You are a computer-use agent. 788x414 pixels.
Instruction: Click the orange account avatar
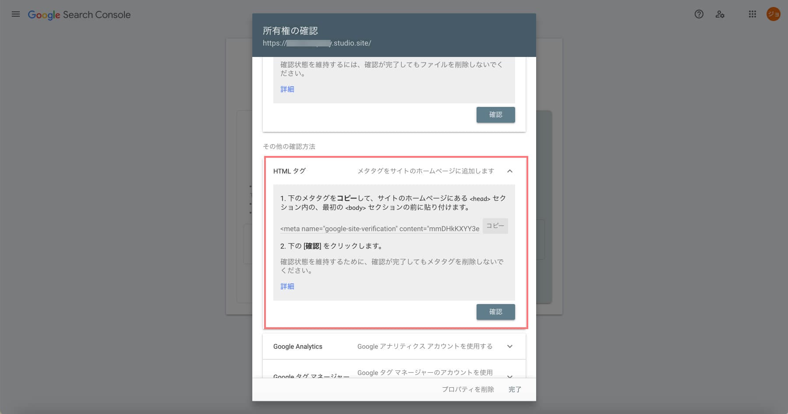click(x=773, y=14)
